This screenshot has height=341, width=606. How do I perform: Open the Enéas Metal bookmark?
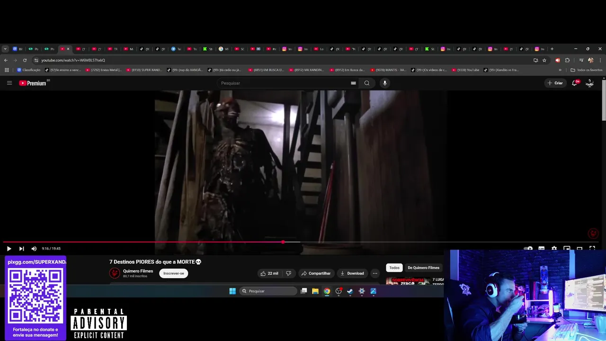coord(104,70)
